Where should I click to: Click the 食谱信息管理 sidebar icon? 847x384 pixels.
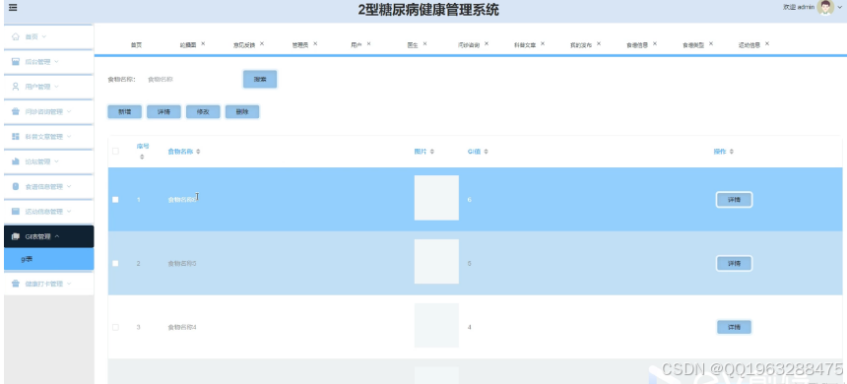[16, 186]
